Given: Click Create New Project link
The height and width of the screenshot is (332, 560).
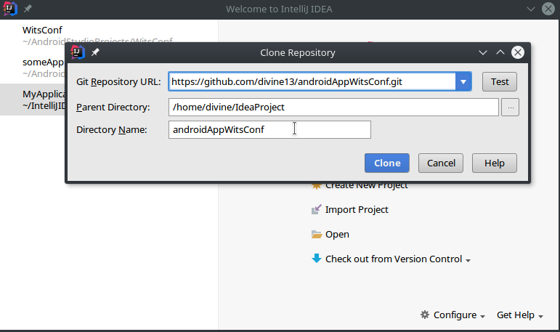Looking at the screenshot, I should pos(366,185).
